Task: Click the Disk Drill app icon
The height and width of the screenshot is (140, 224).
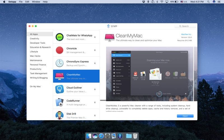Action: click(59, 115)
